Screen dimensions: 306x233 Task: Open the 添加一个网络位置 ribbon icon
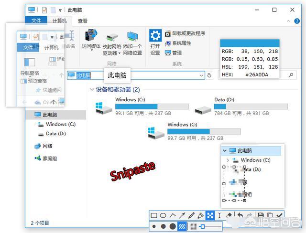tap(132, 37)
